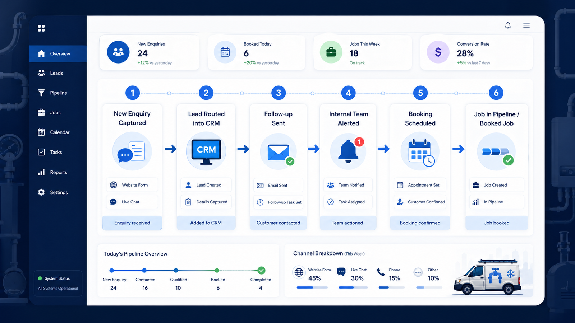The height and width of the screenshot is (323, 575).
Task: Select the Website Form source item
Action: pyautogui.click(x=132, y=185)
